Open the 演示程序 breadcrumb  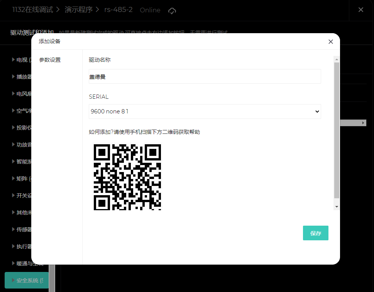(x=78, y=10)
